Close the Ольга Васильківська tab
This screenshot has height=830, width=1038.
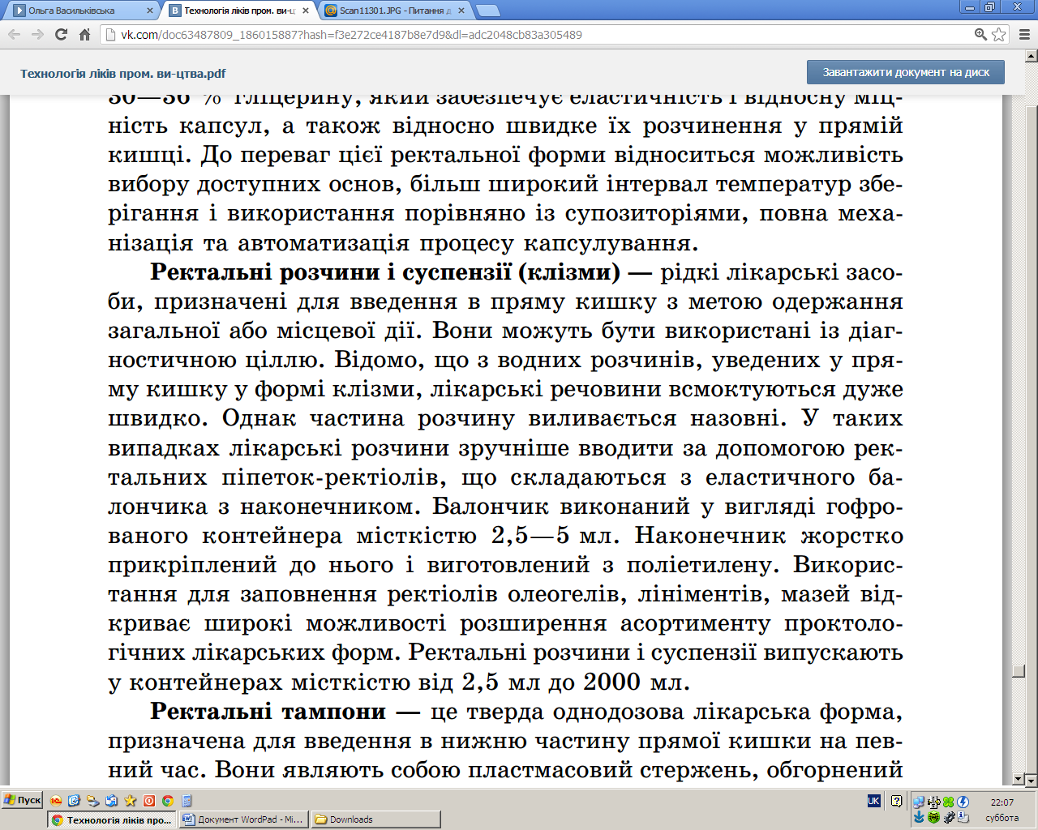click(150, 11)
